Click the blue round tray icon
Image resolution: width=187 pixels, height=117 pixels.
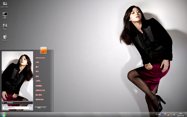coord(162,114)
